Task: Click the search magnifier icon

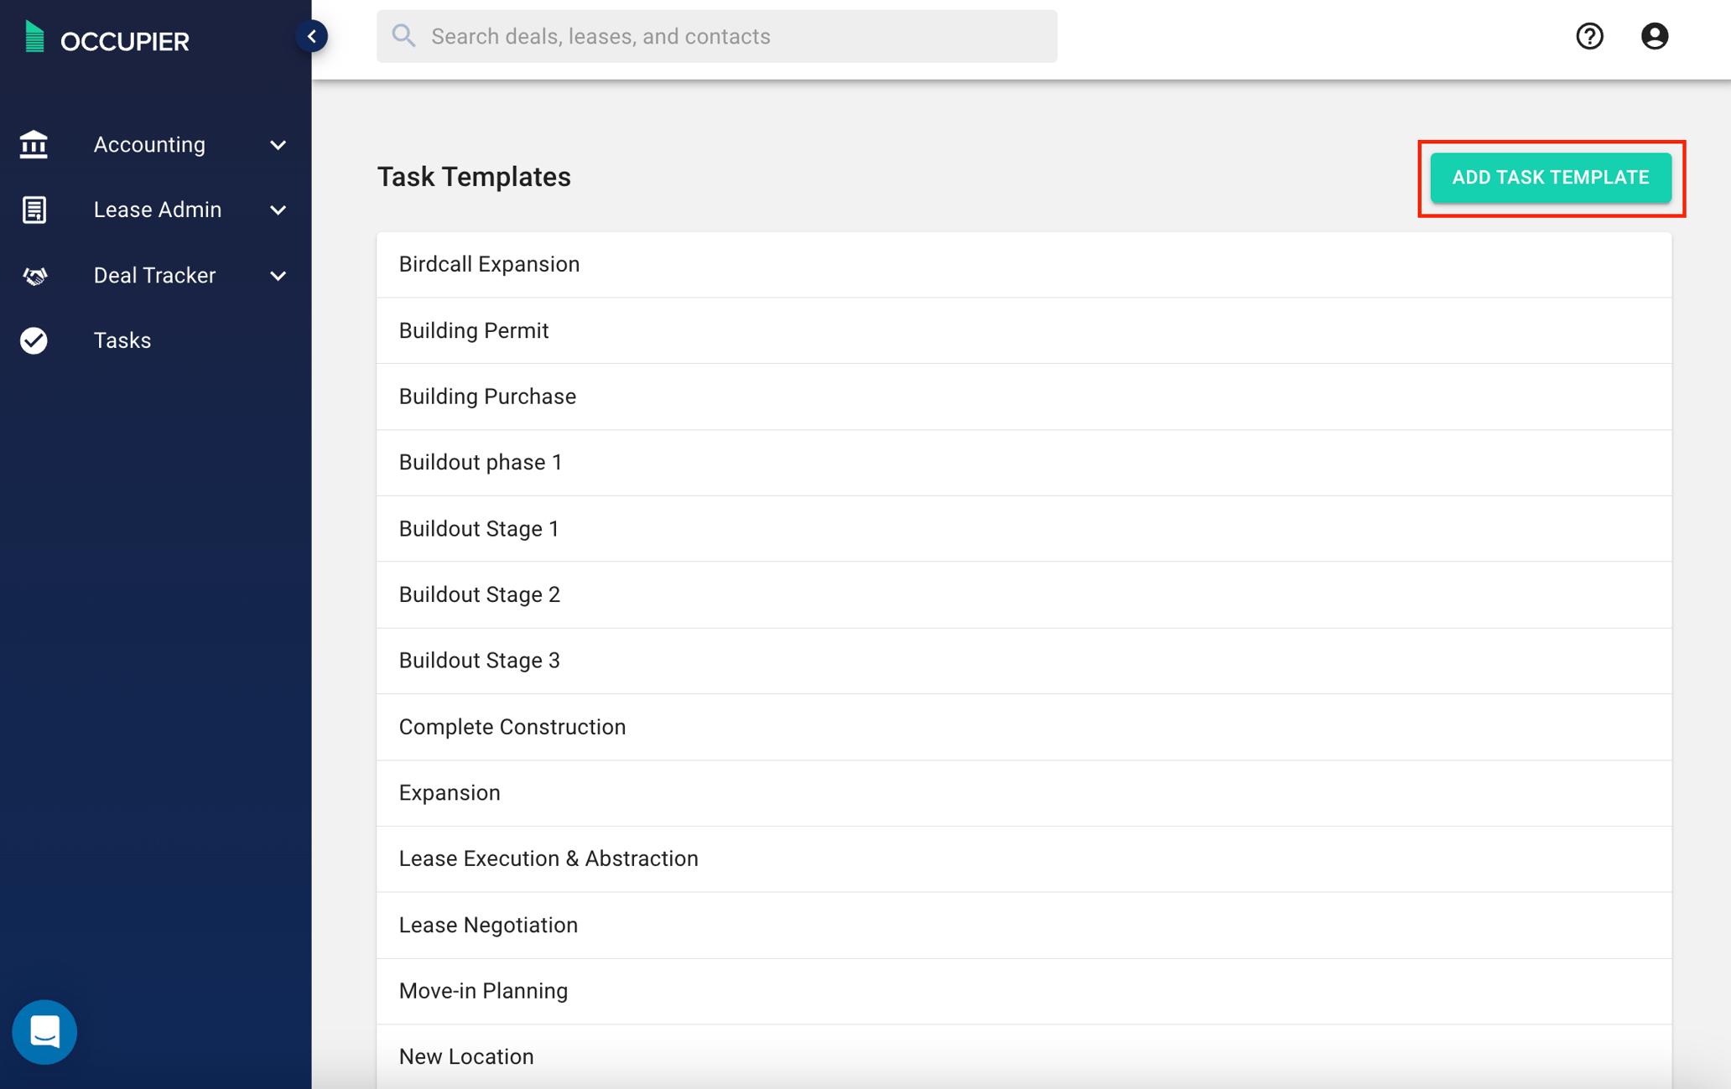Action: click(x=403, y=36)
